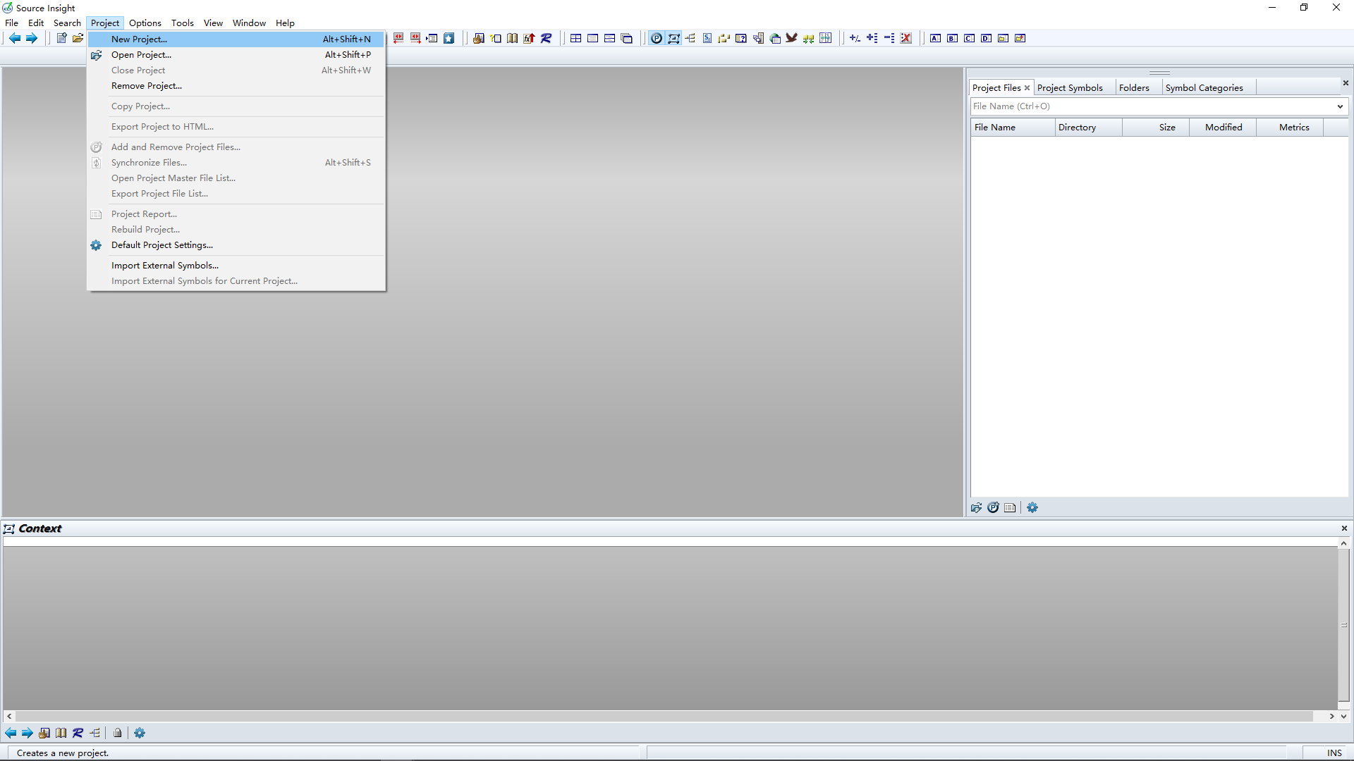Open the Project panel settings gear

pos(1032,507)
